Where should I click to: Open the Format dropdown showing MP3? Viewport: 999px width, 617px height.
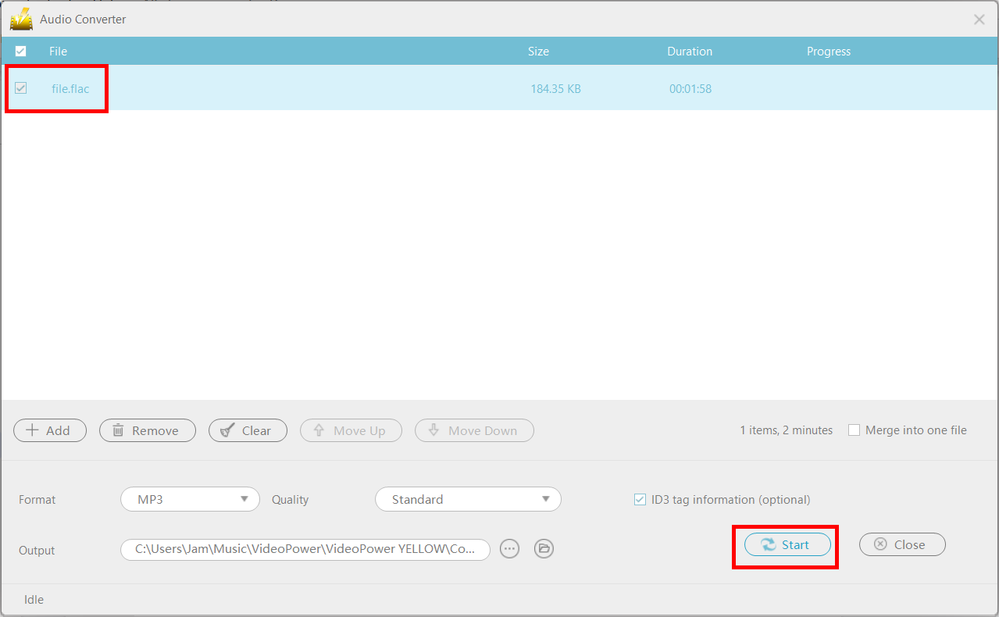click(x=190, y=499)
